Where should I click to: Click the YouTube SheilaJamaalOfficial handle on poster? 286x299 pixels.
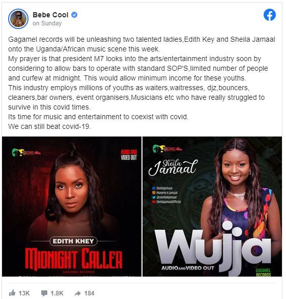coord(166,202)
